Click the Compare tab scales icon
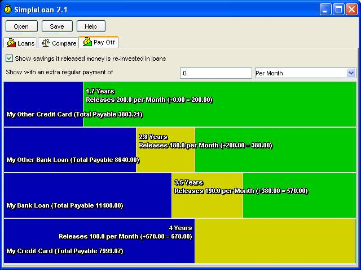 pos(46,43)
